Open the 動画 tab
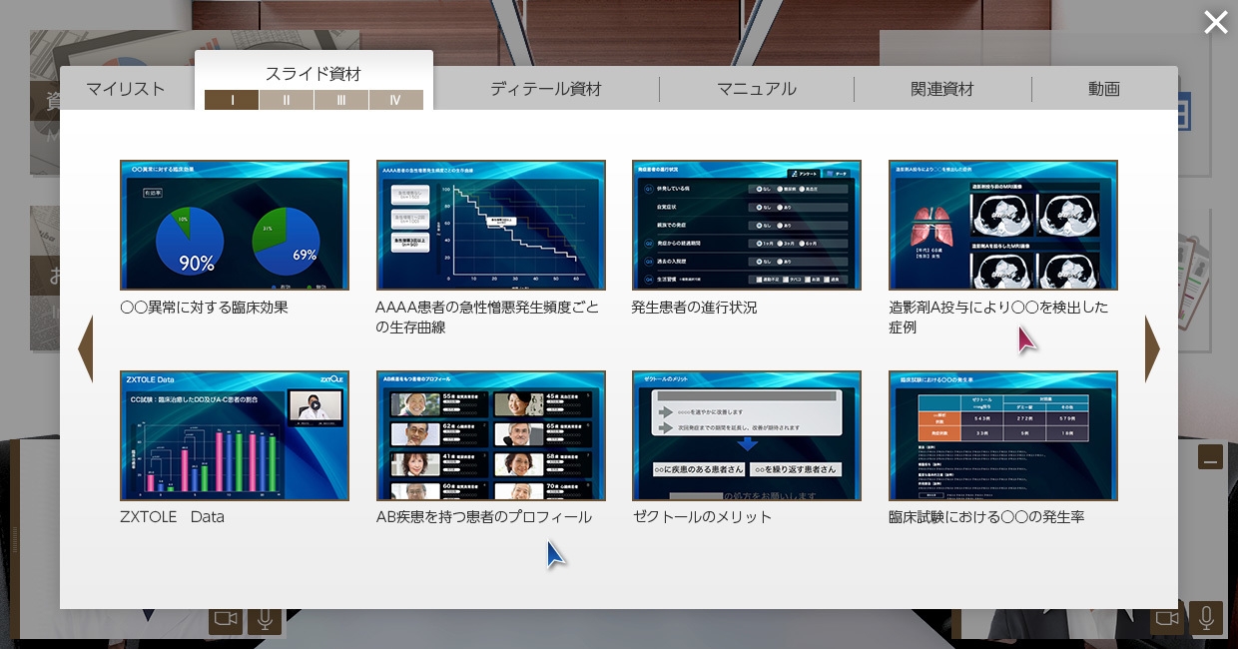 (x=1104, y=89)
